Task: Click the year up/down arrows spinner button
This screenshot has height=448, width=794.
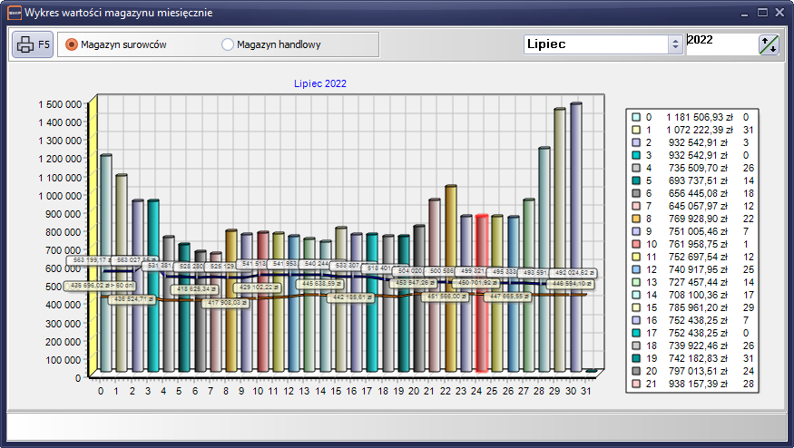Action: (769, 44)
